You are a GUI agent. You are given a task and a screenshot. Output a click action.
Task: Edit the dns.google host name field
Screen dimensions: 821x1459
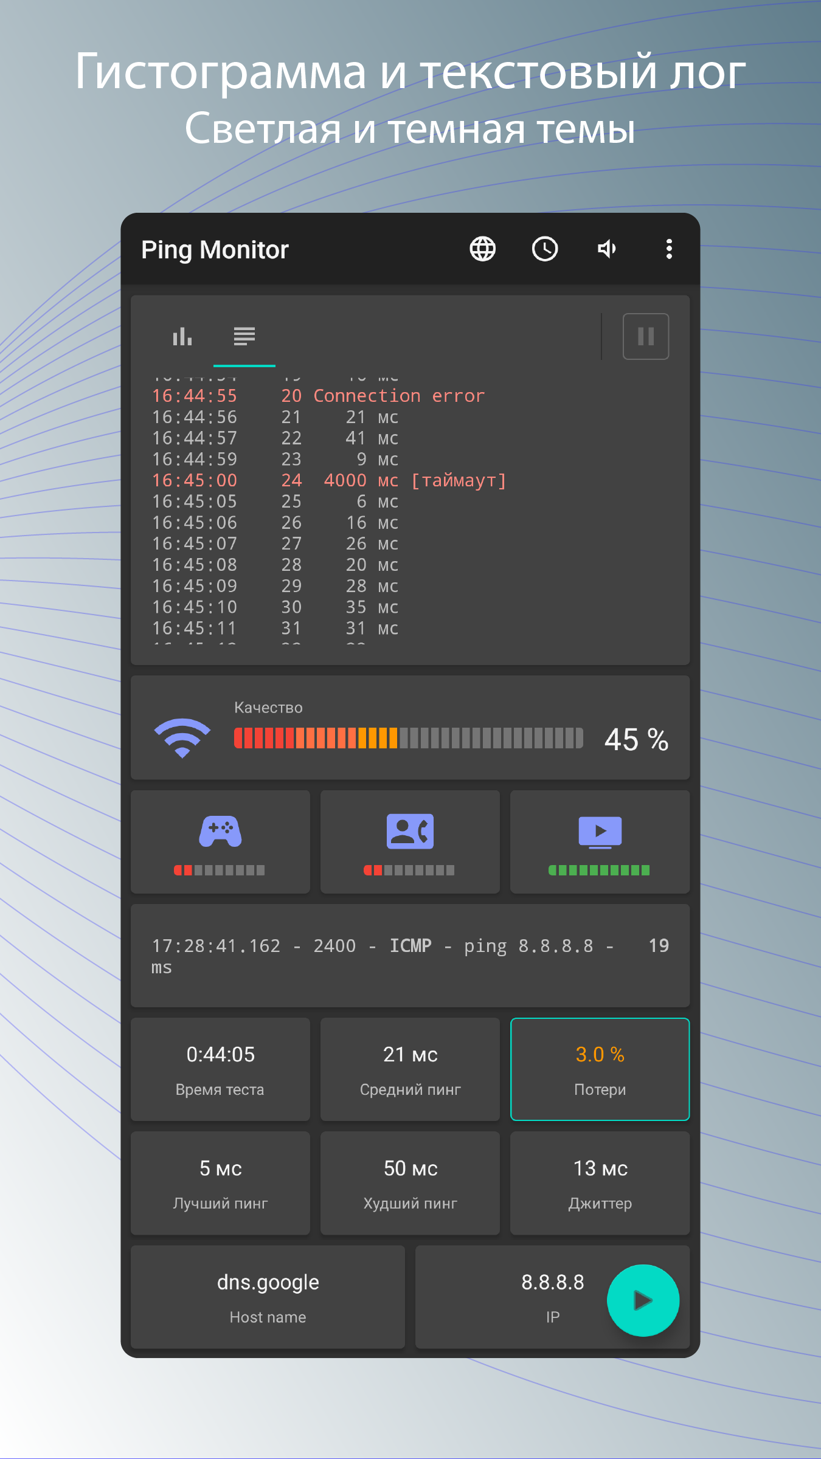click(x=268, y=1297)
